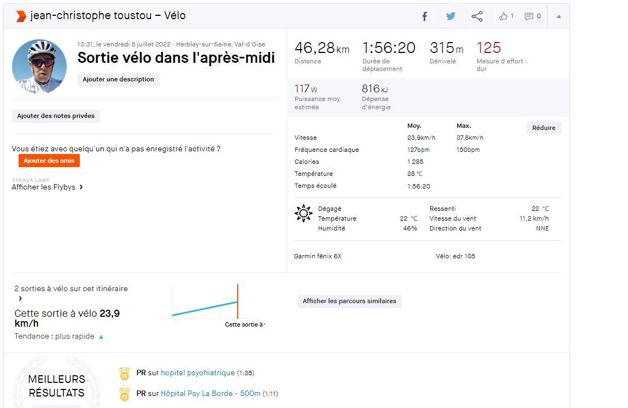Click device 'Garmin fēnix 6X'
The height and width of the screenshot is (408, 628).
[318, 256]
